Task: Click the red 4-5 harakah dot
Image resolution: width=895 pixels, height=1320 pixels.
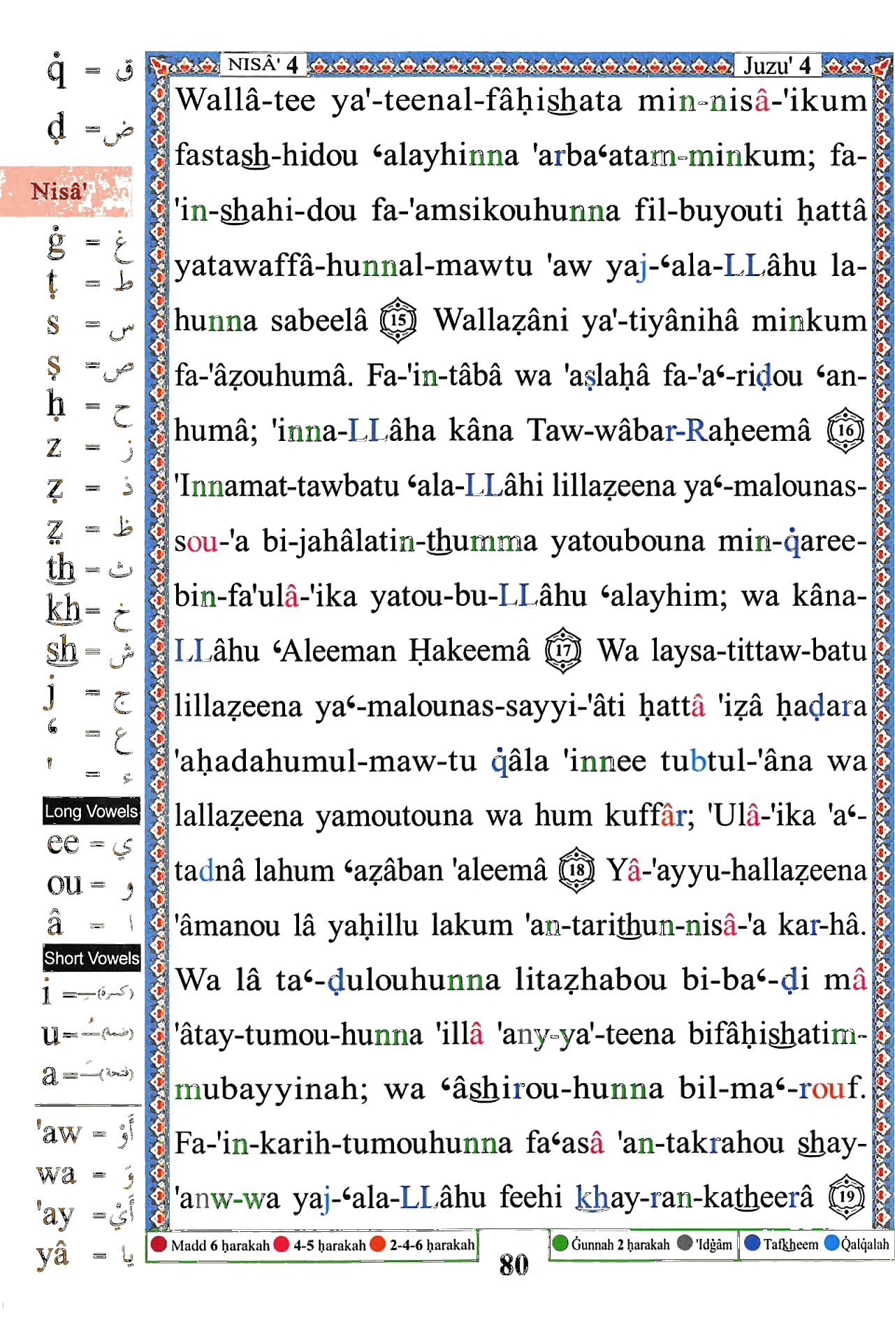Action: click(x=282, y=1245)
